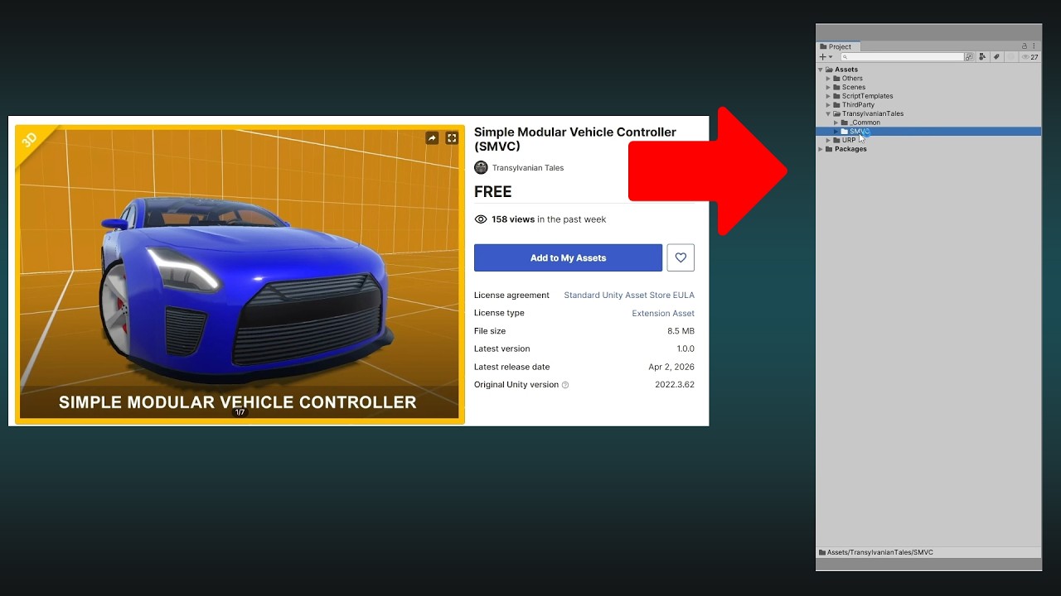Image resolution: width=1061 pixels, height=596 pixels.
Task: Collapse the Assets root folder arrow
Action: click(820, 70)
